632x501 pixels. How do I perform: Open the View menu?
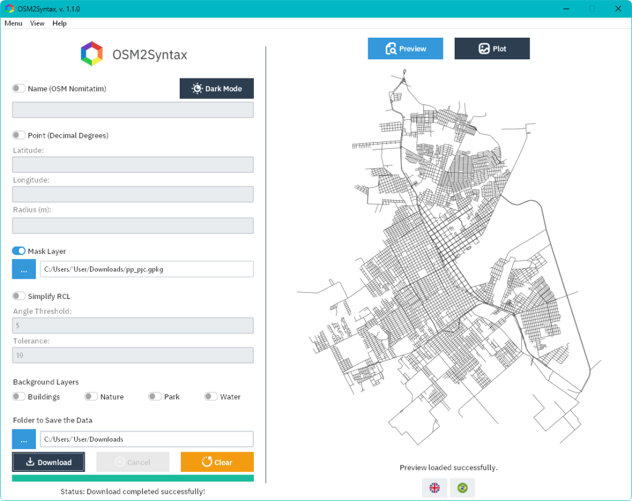coord(37,23)
